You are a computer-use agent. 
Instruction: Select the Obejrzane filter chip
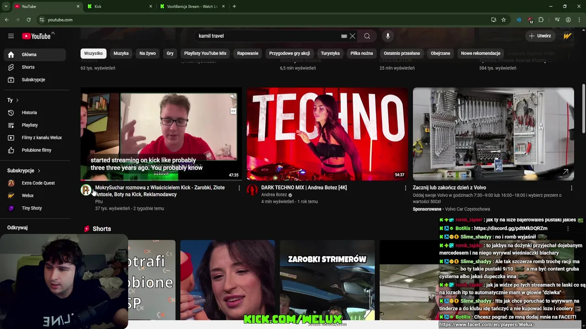point(440,53)
